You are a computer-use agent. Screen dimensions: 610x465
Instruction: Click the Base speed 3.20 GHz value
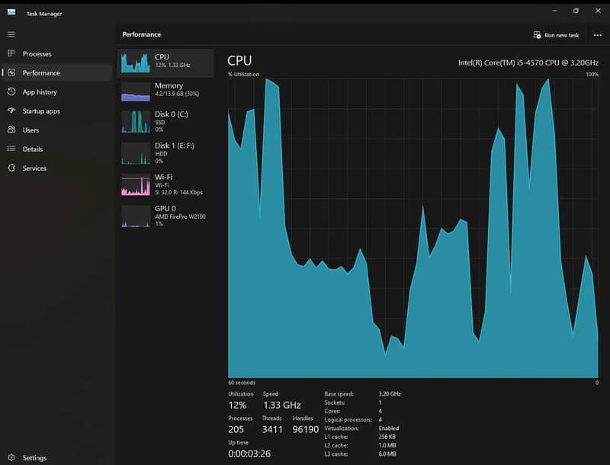(390, 394)
